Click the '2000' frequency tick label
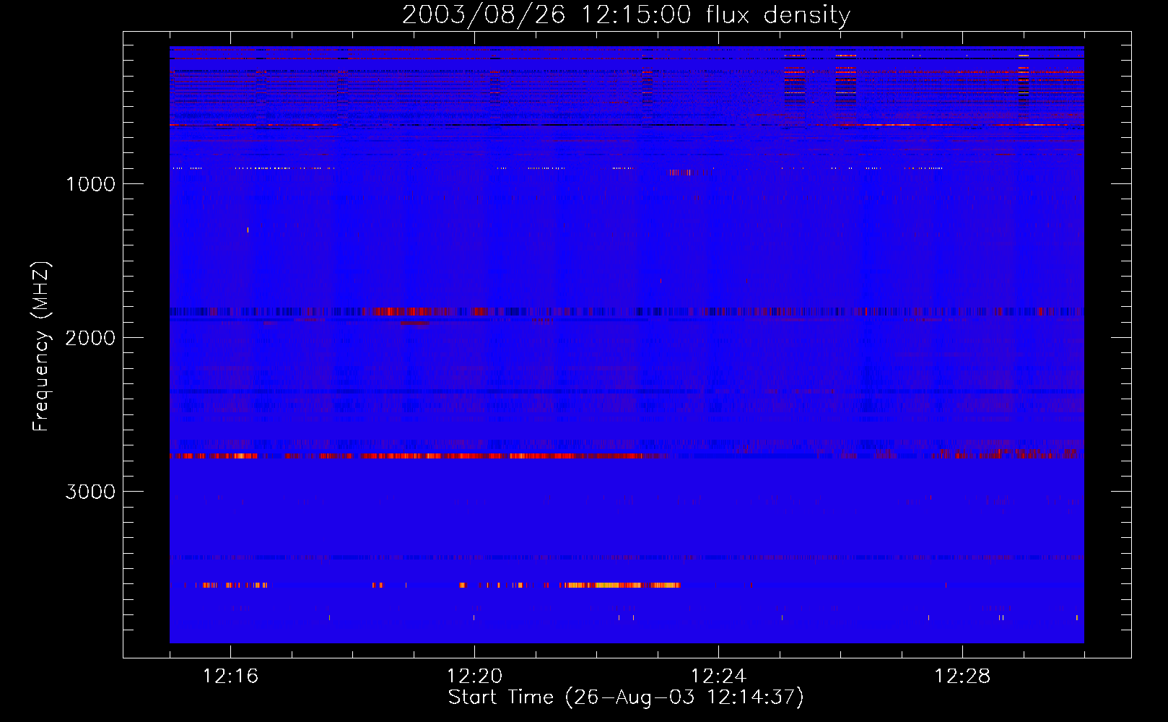The image size is (1168, 722). [90, 338]
